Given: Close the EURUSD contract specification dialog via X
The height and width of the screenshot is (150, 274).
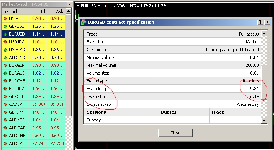Looking at the screenshot, I should point(267,22).
